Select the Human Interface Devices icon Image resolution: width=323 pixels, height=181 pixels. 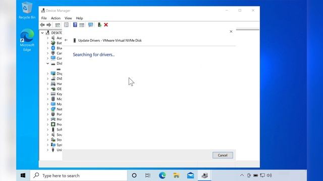tap(53, 84)
